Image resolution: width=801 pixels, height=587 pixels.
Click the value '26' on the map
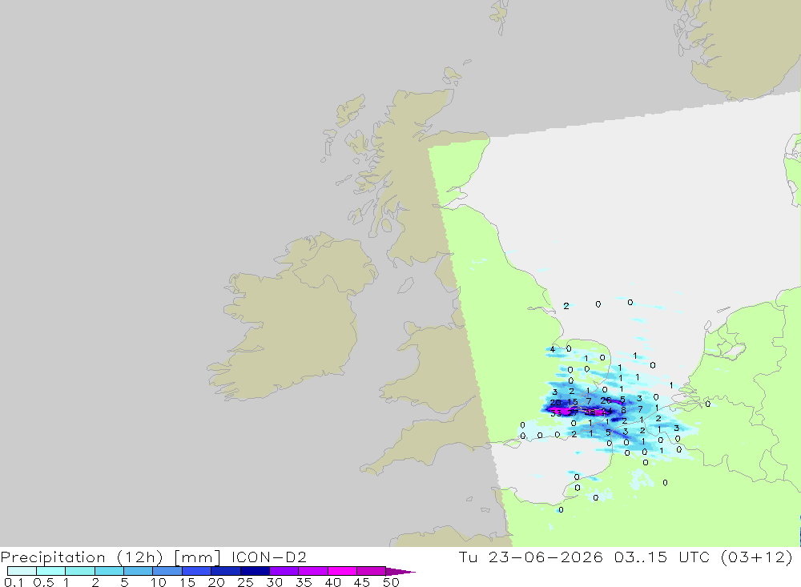pos(606,400)
